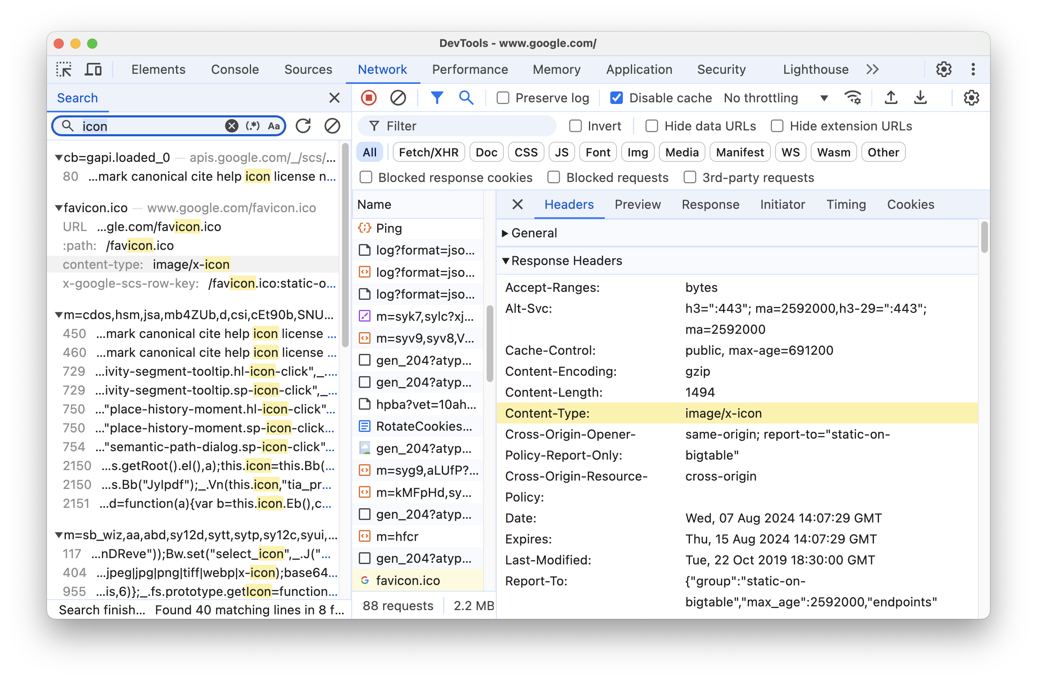This screenshot has width=1037, height=681.
Task: Toggle the Invert checkbox in filter bar
Action: tap(575, 125)
